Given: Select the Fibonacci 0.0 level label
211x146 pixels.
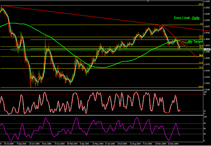Looking at the screenshot, I should pyautogui.click(x=202, y=24).
